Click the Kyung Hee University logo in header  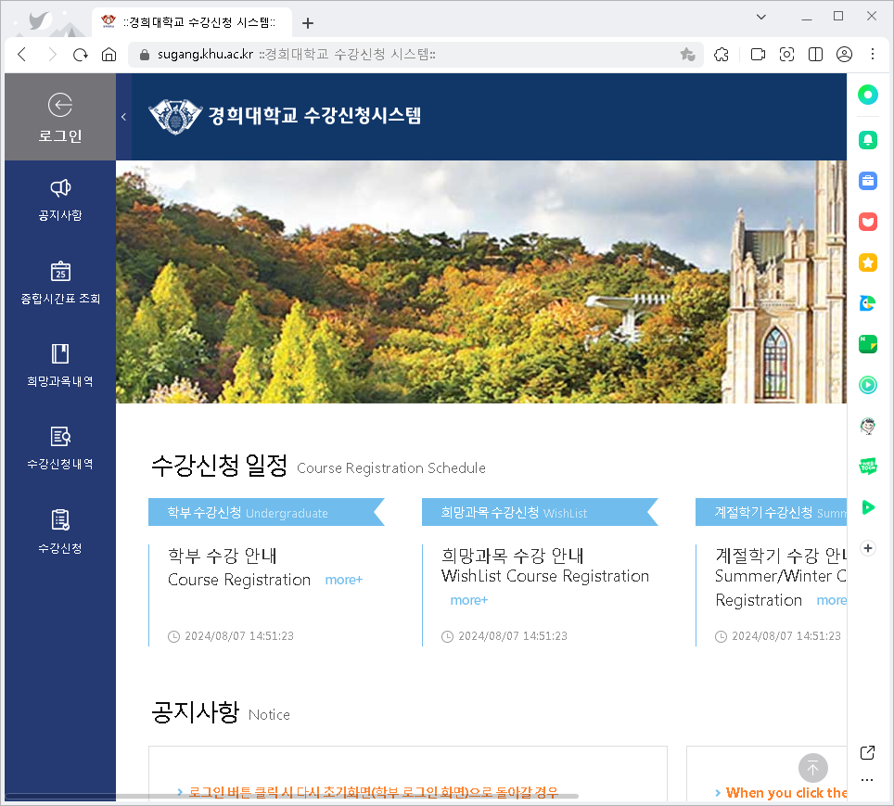tap(176, 116)
